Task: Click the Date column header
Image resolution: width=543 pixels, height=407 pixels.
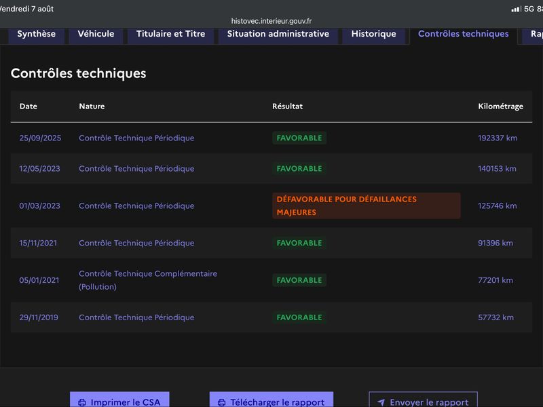Action: (29, 106)
